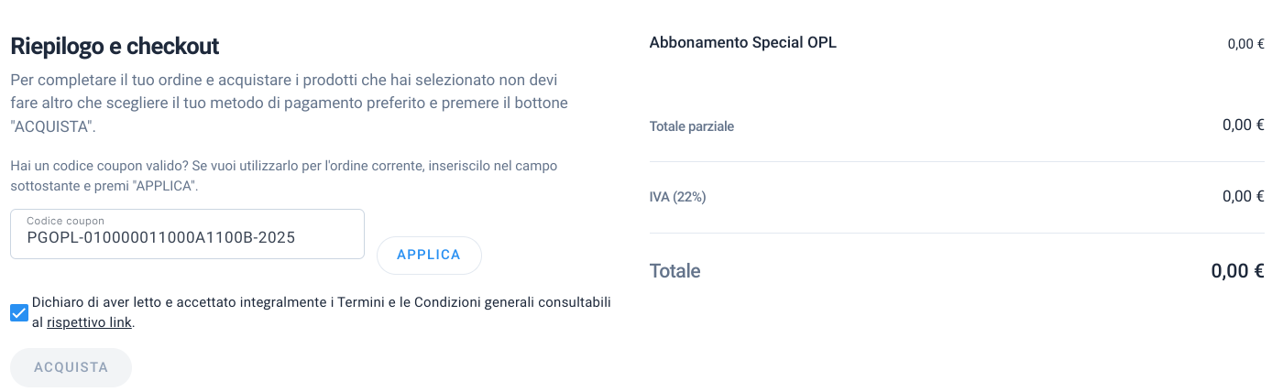Click the bold Totale amount 0,00 €
1283x392 pixels.
1238,271
